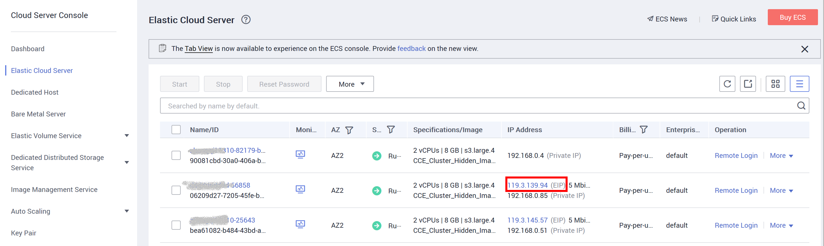The width and height of the screenshot is (824, 246).
Task: Open Image Management Service in sidebar
Action: (54, 190)
